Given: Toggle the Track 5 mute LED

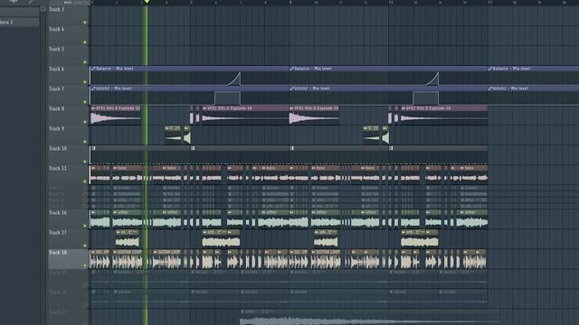Looking at the screenshot, I should [85, 62].
